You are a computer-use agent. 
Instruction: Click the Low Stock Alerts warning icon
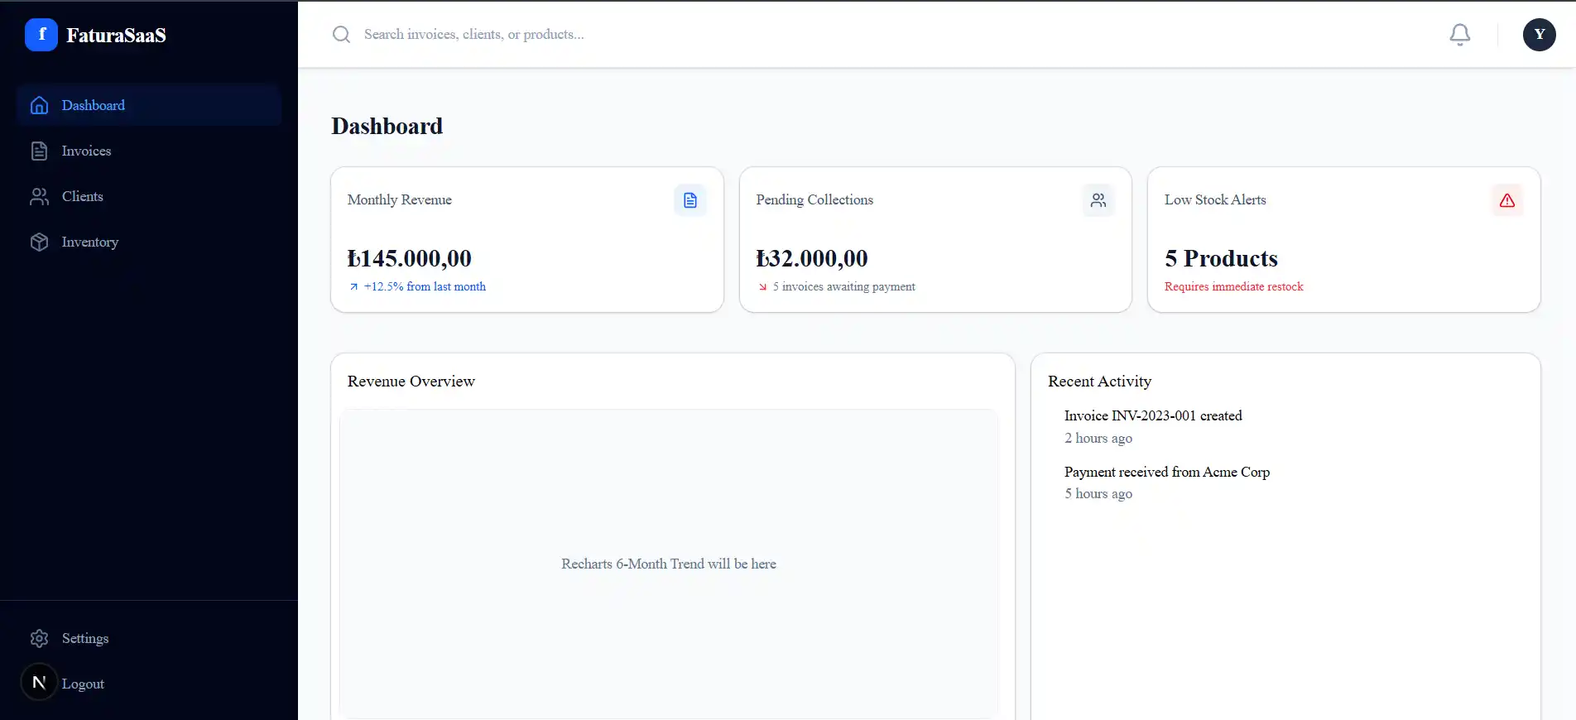click(1507, 200)
